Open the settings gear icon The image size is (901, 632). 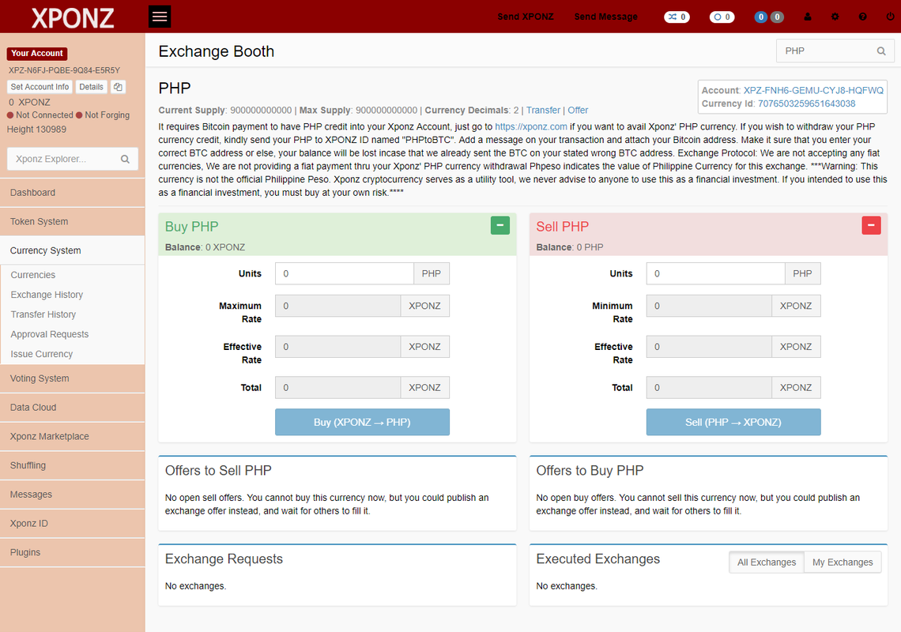click(835, 17)
